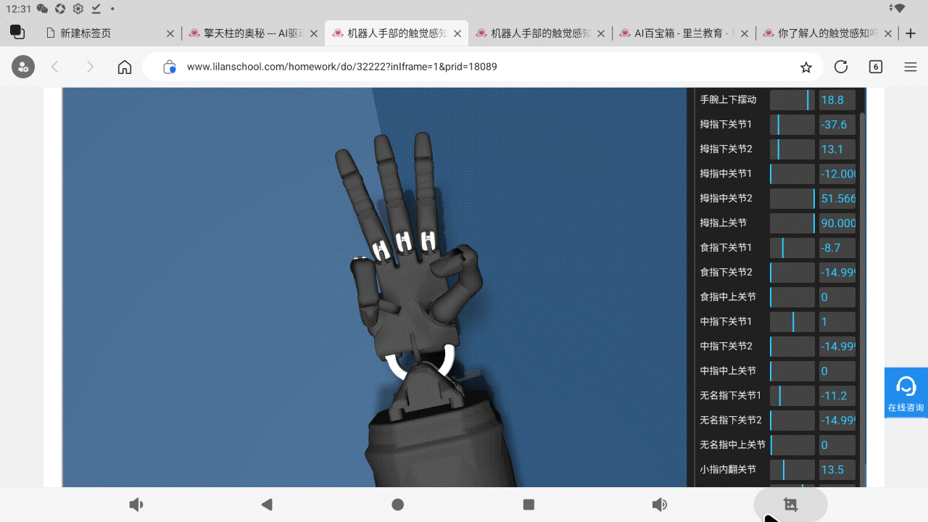Viewport: 928px width, 522px height.
Task: Open the square recent apps button
Action: pos(529,505)
